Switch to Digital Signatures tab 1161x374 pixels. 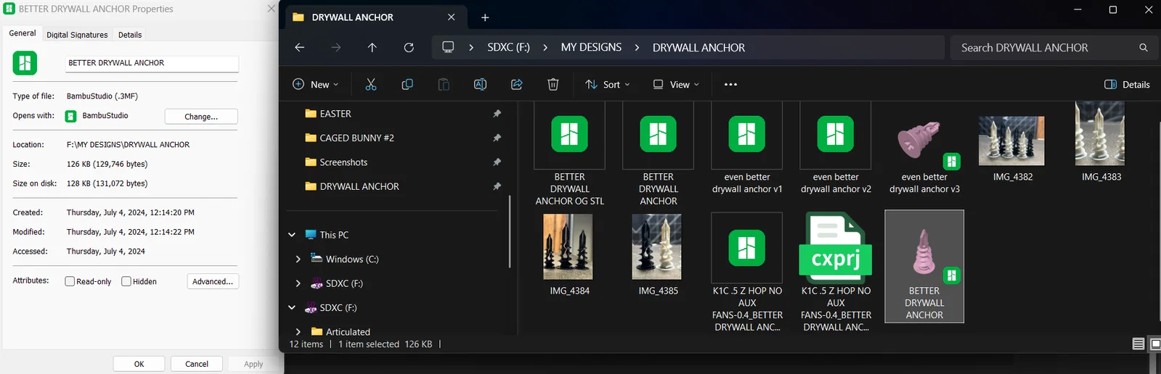[x=77, y=35]
